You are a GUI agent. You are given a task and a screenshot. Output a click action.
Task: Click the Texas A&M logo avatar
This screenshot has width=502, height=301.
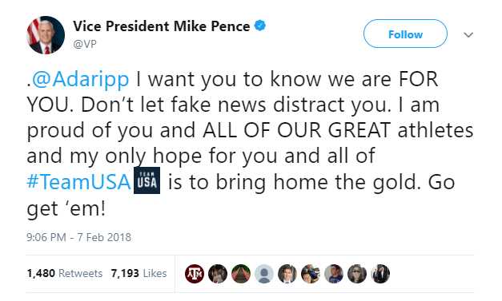(195, 274)
